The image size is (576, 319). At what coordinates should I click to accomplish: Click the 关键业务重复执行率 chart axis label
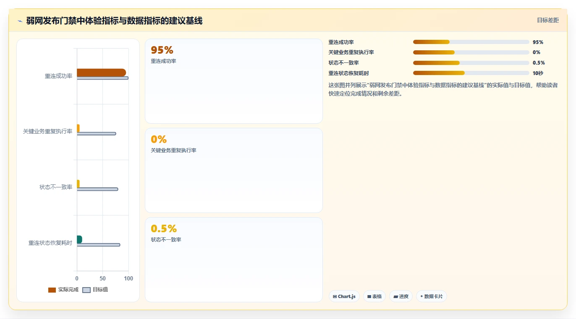[48, 132]
